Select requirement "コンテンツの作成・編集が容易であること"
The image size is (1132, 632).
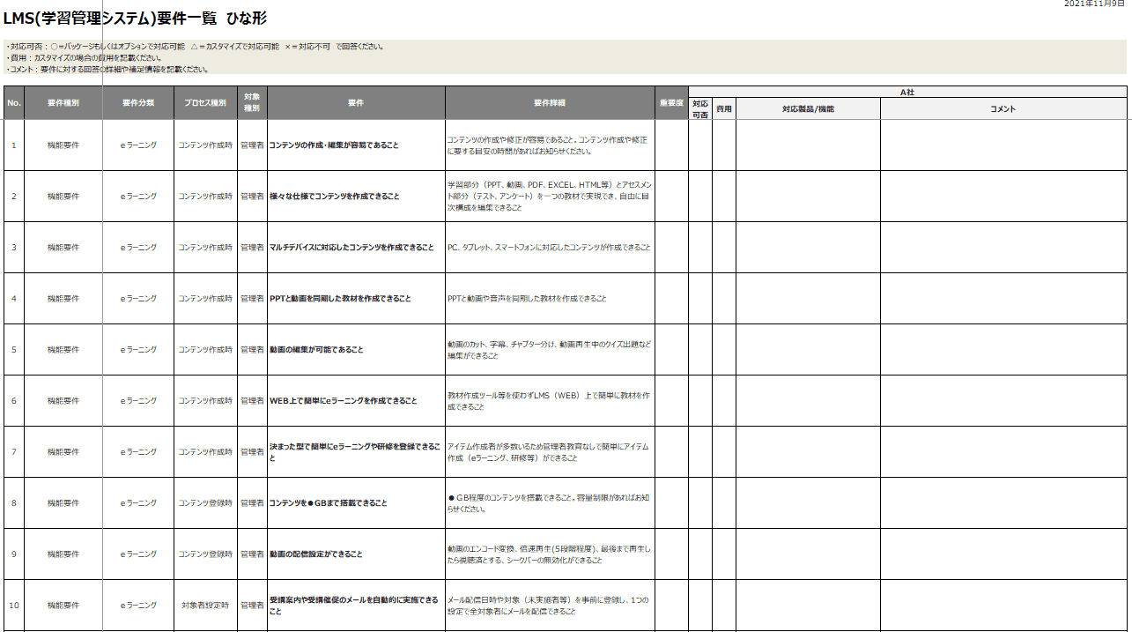356,145
